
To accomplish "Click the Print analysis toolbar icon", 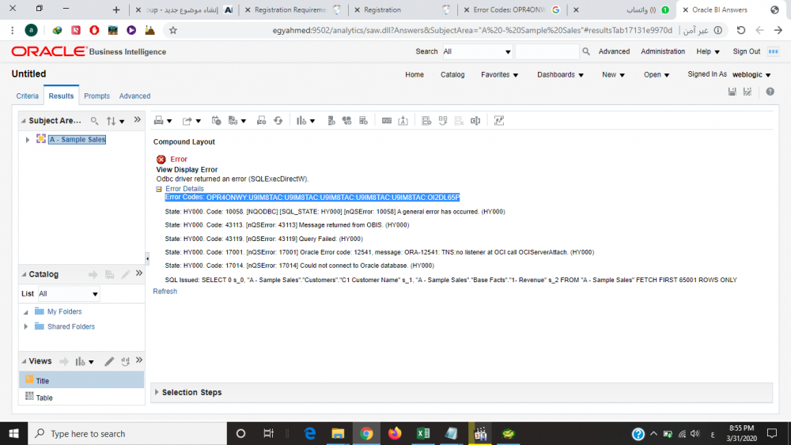I will tap(159, 120).
